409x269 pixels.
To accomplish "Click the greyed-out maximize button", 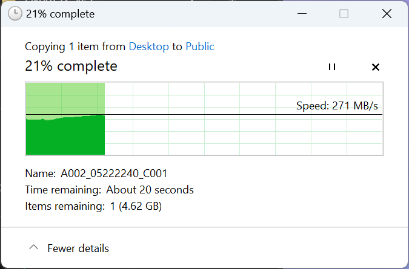I will coord(344,13).
